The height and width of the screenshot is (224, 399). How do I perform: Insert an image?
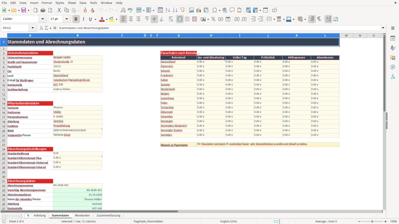192,10
